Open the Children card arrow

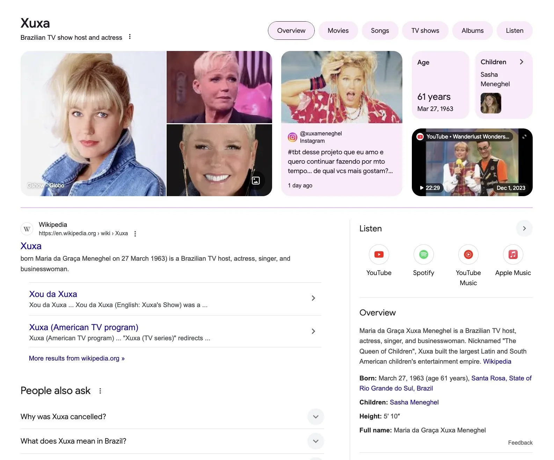click(x=521, y=62)
